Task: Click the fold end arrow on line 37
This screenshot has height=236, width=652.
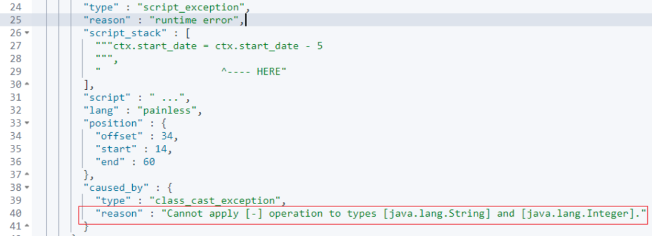Action: (x=27, y=174)
